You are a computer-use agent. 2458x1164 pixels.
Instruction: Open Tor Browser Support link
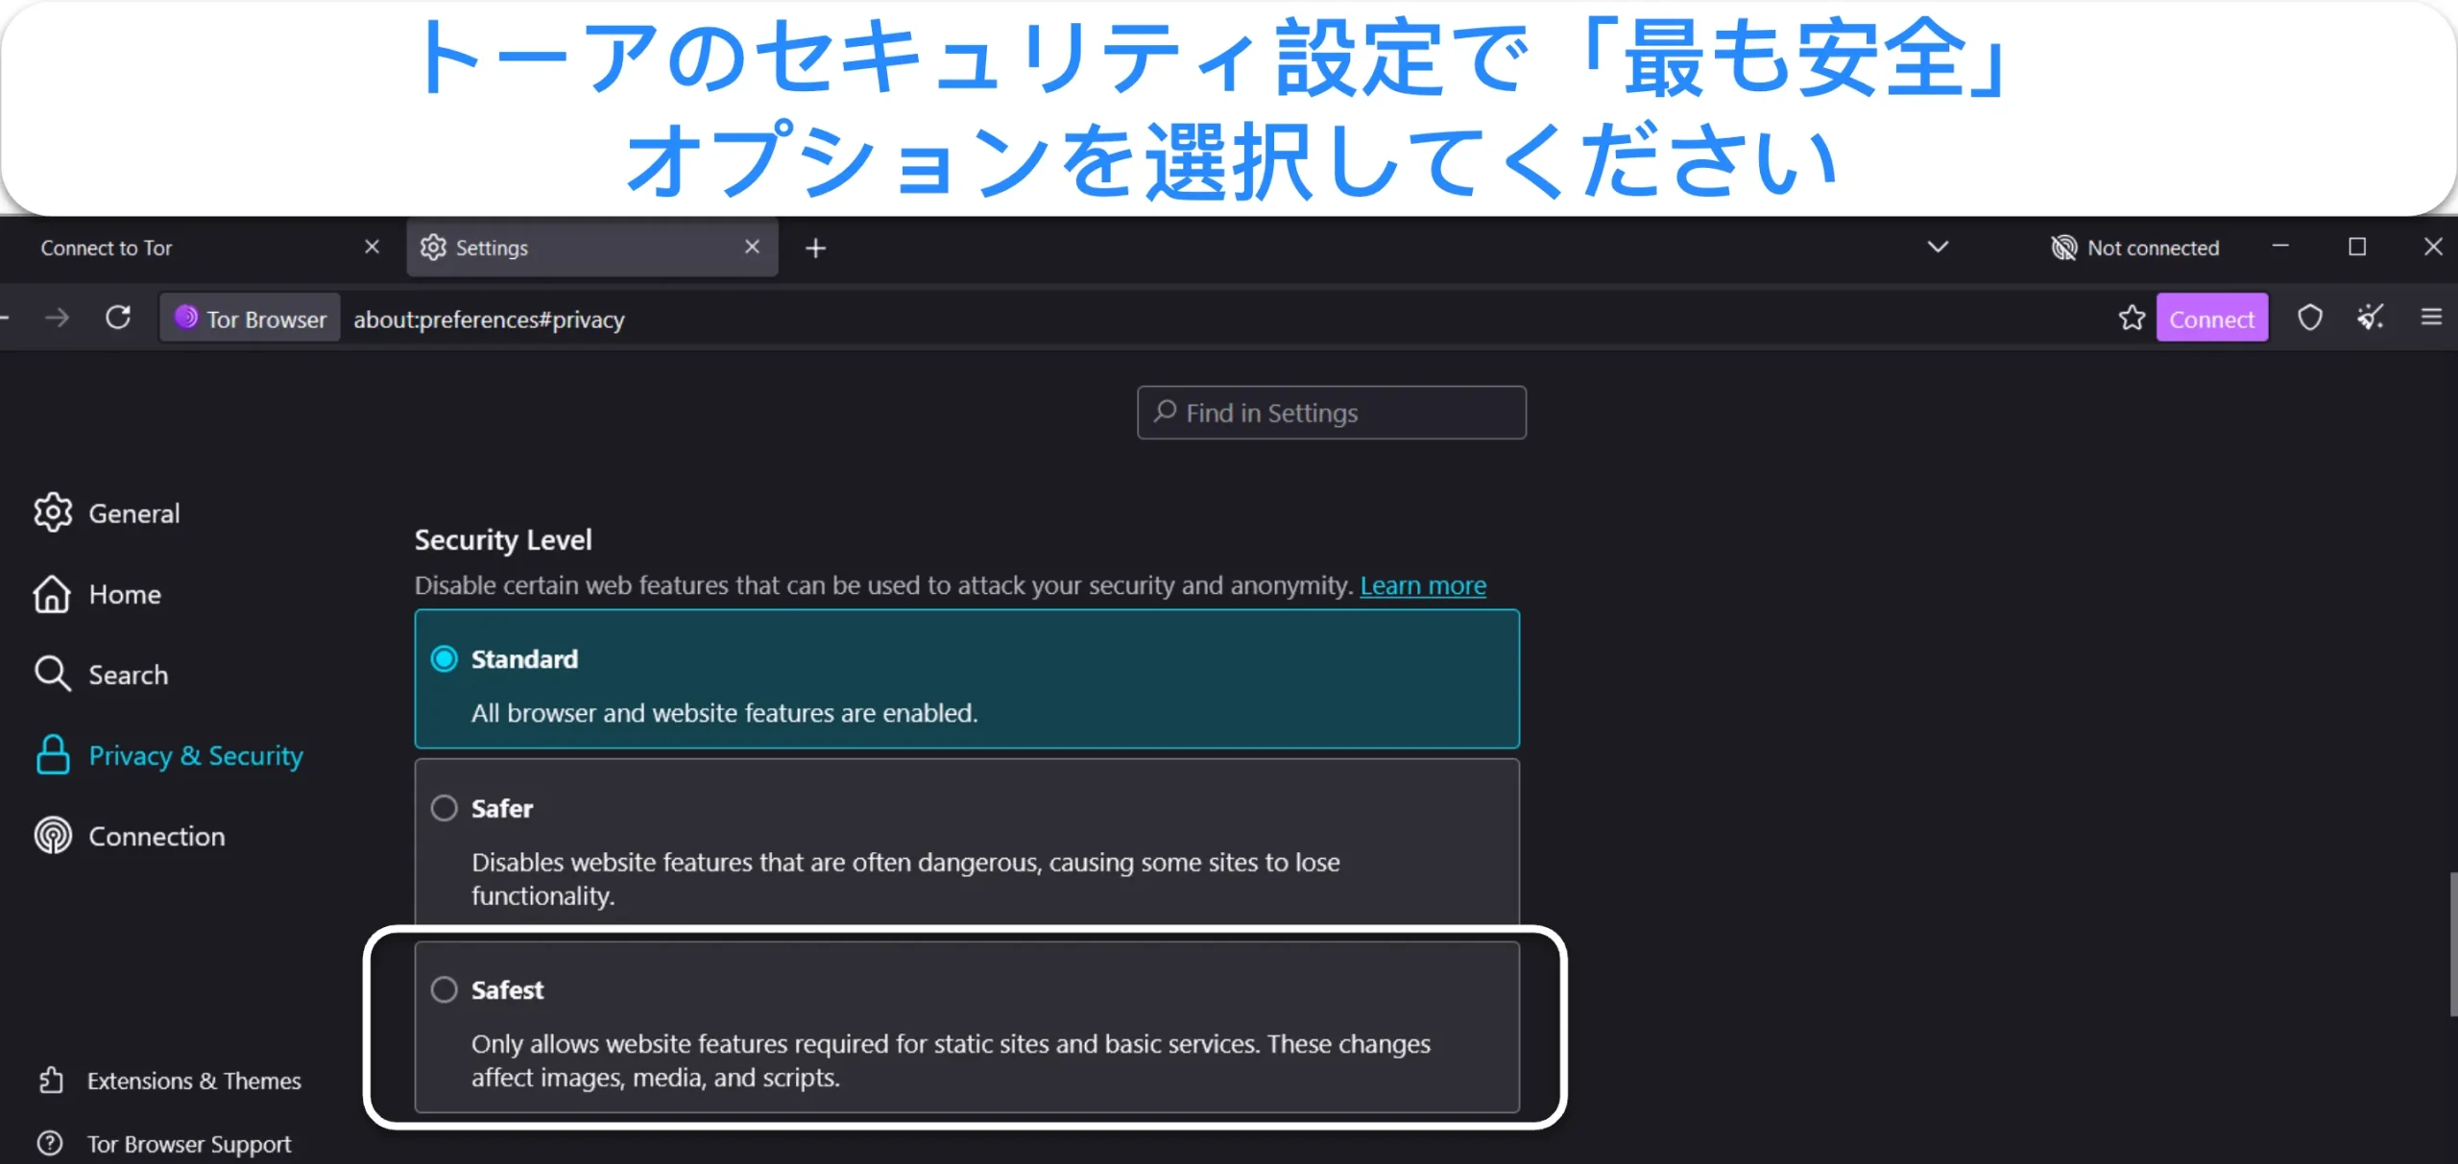(x=164, y=1144)
